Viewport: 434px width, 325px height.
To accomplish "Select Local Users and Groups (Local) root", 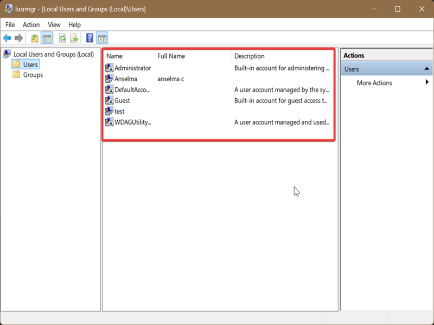I will tap(54, 54).
